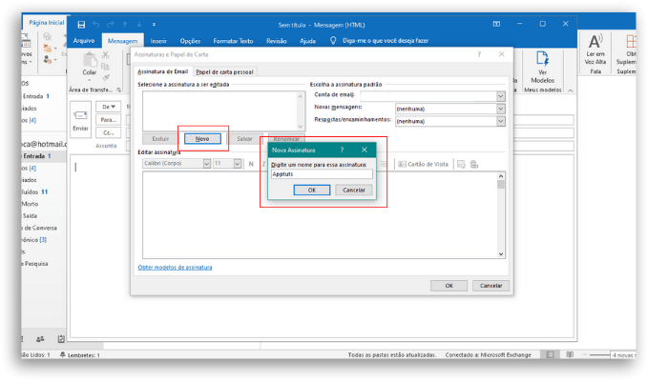This screenshot has width=668, height=381.
Task: Click the help icon in Assinaturas e Papel de Carta
Action: (479, 54)
